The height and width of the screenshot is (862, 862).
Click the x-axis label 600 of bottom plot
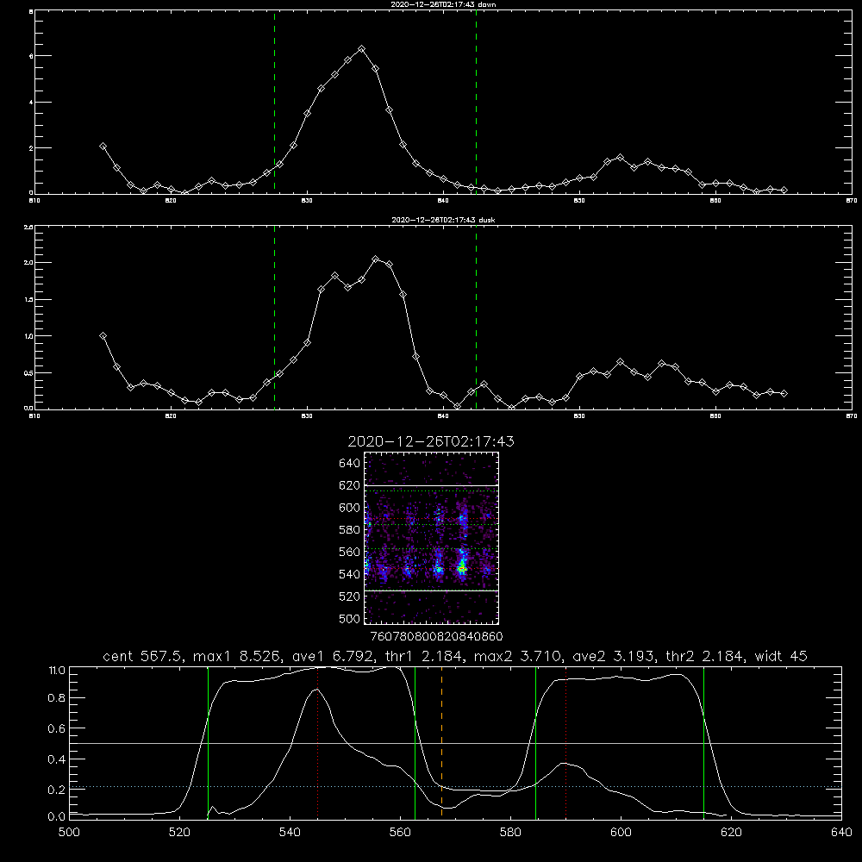pos(622,833)
